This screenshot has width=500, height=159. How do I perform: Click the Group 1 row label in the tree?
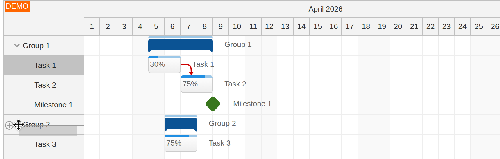36,46
